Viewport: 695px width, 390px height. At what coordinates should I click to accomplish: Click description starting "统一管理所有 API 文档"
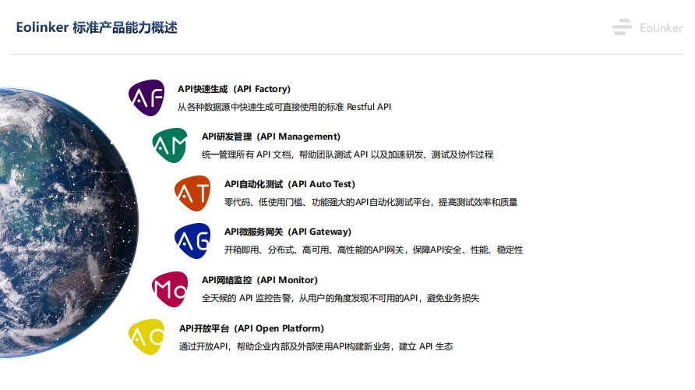(x=347, y=154)
